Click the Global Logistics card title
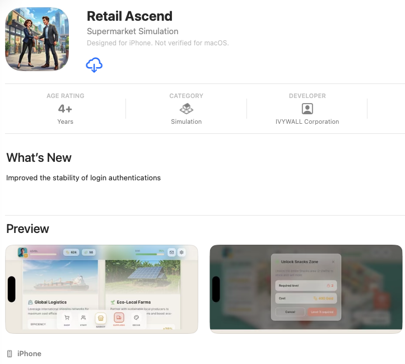The width and height of the screenshot is (405, 364). (x=50, y=302)
